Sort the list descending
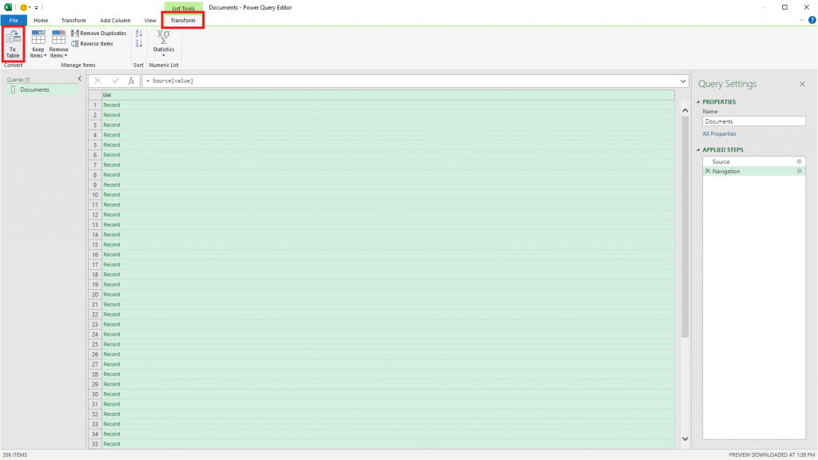 click(x=138, y=42)
